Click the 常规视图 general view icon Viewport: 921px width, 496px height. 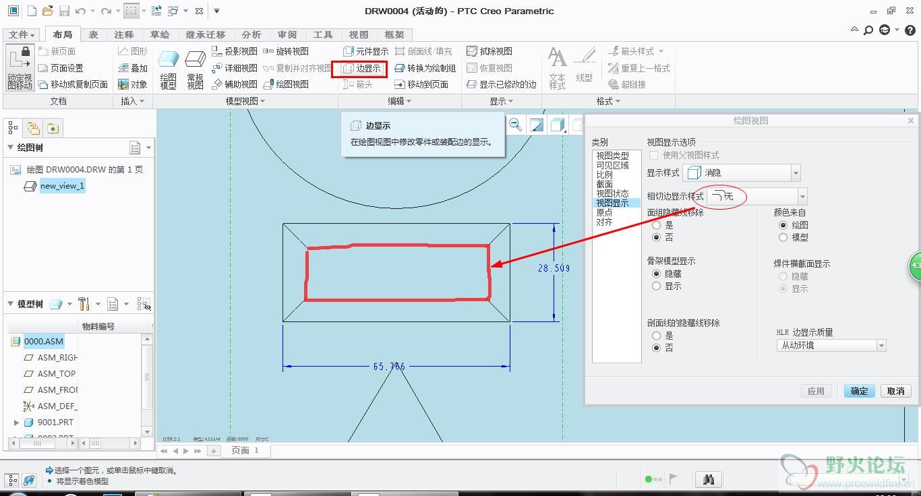[x=196, y=69]
